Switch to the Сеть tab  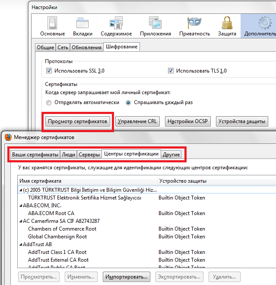pos(63,47)
